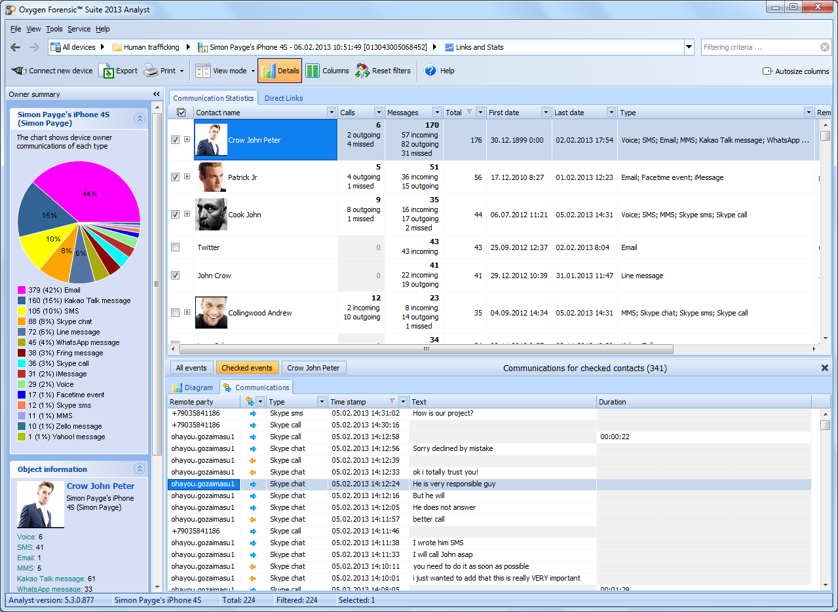
Task: Click the View mode icon
Action: pos(202,71)
